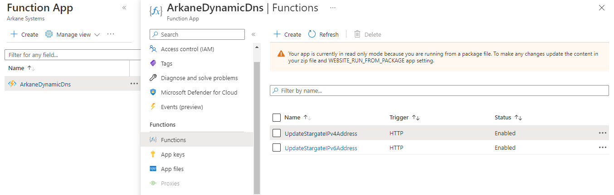This screenshot has height=195, width=614.
Task: Click the App keys key icon
Action: pos(153,154)
